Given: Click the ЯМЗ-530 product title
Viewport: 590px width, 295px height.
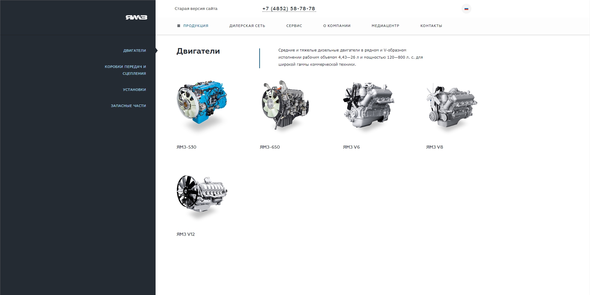Looking at the screenshot, I should [x=186, y=147].
